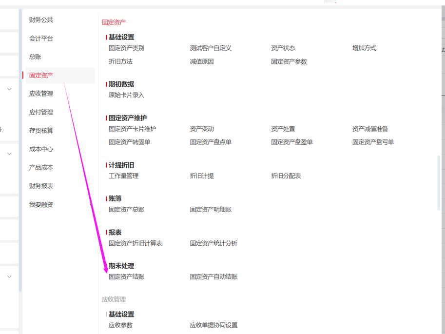
Task: Open 折旧计提 page
Action: [x=202, y=176]
